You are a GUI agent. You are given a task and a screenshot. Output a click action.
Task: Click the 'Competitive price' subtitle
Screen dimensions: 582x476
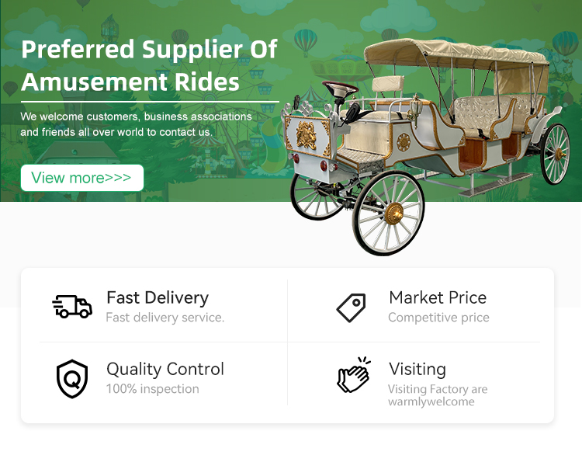coord(438,318)
